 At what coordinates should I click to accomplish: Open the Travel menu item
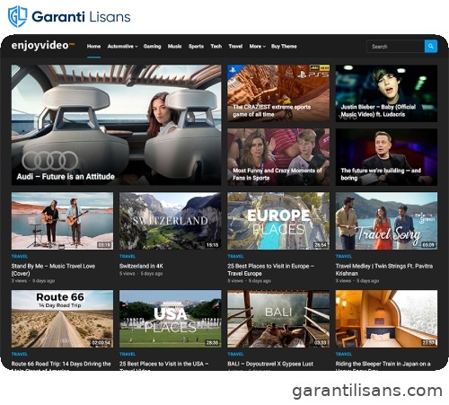[235, 47]
